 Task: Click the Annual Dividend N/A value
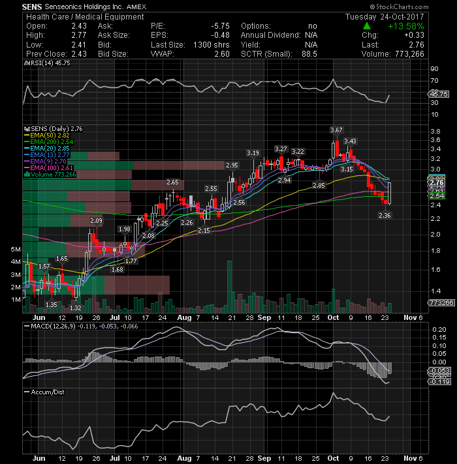tap(311, 35)
